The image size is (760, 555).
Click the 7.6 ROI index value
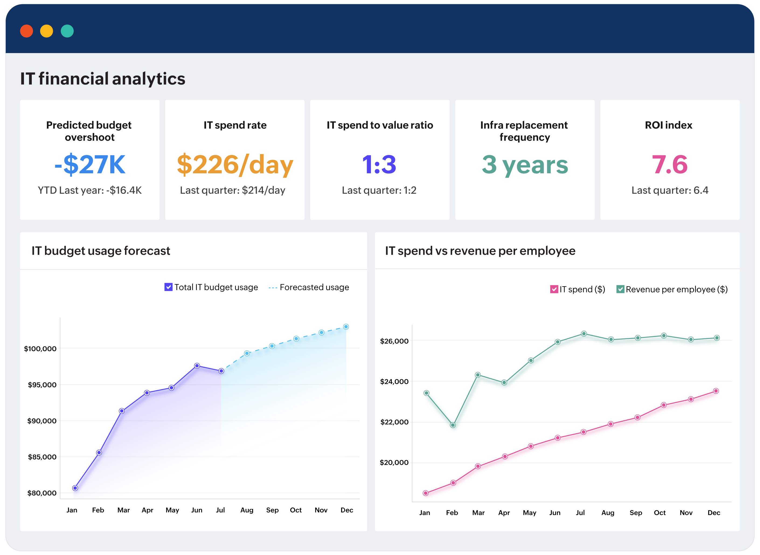[x=670, y=165]
